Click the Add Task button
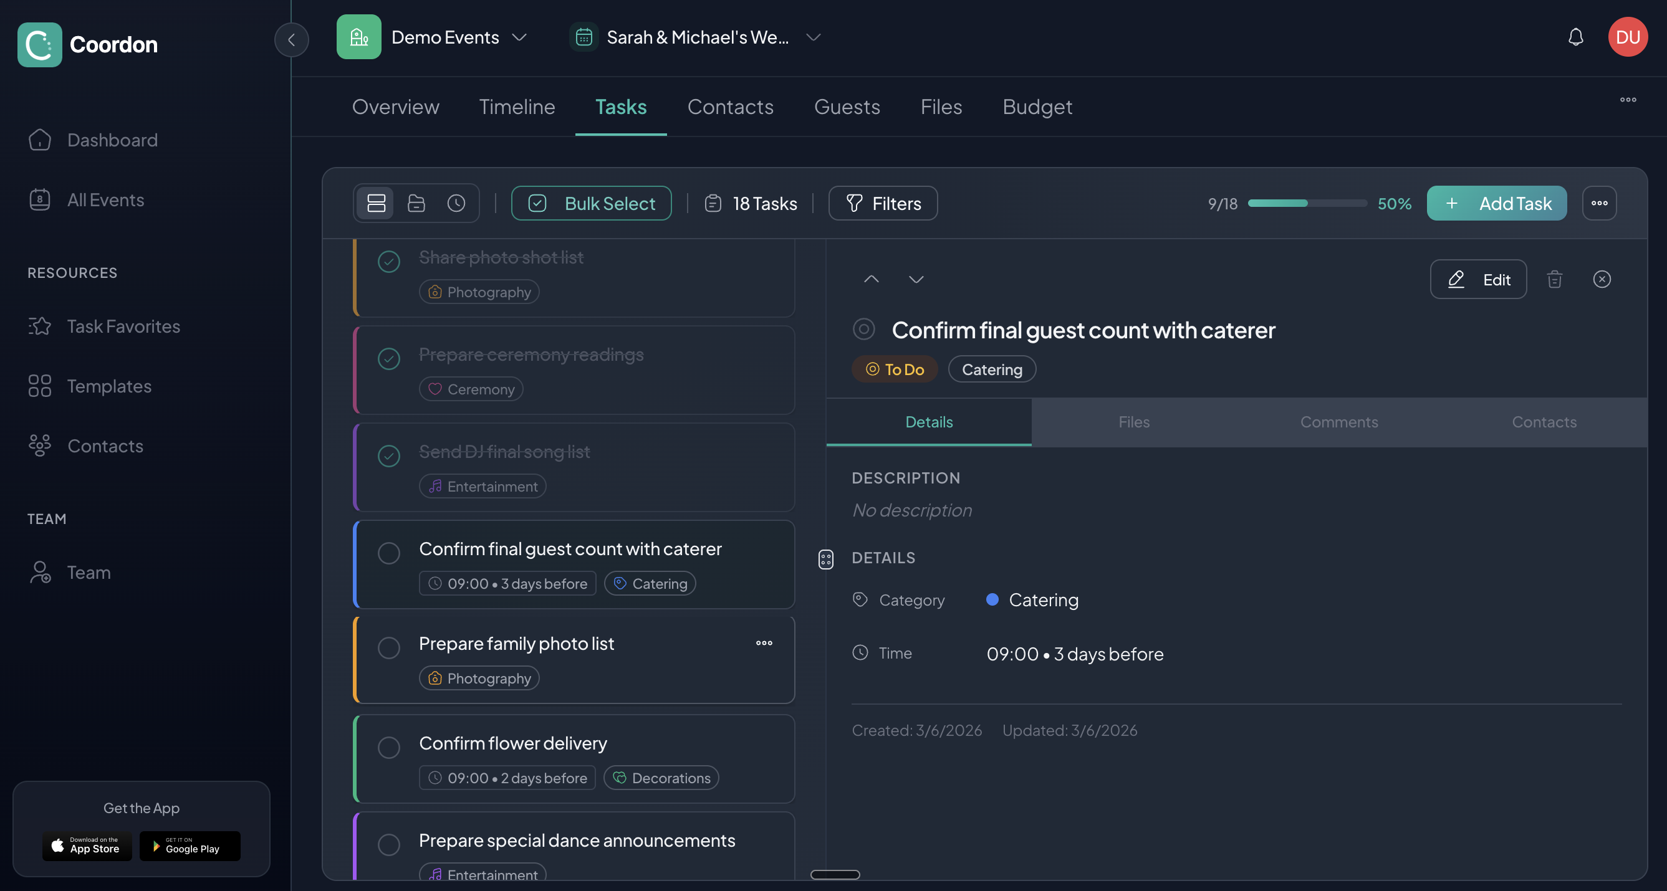The height and width of the screenshot is (891, 1667). pos(1497,203)
